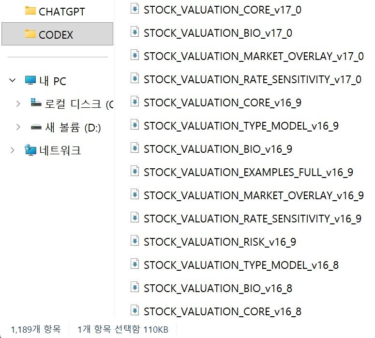Screen dimensions: 375x338
Task: Click the 새 볼륨 (D:) drive icon
Action: click(x=36, y=127)
